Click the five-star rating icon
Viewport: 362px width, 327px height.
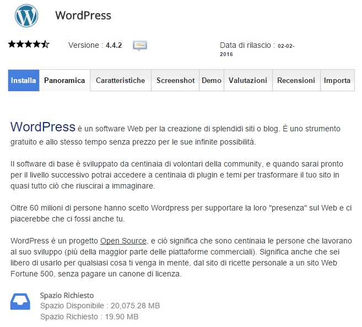(29, 44)
